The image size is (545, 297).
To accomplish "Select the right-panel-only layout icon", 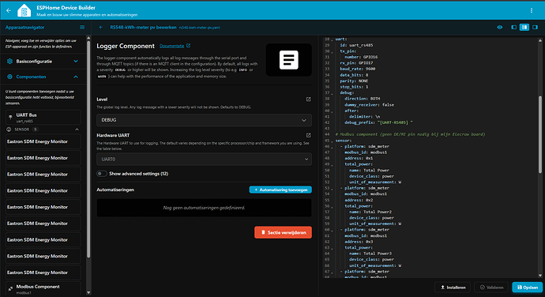I will tap(535, 27).
